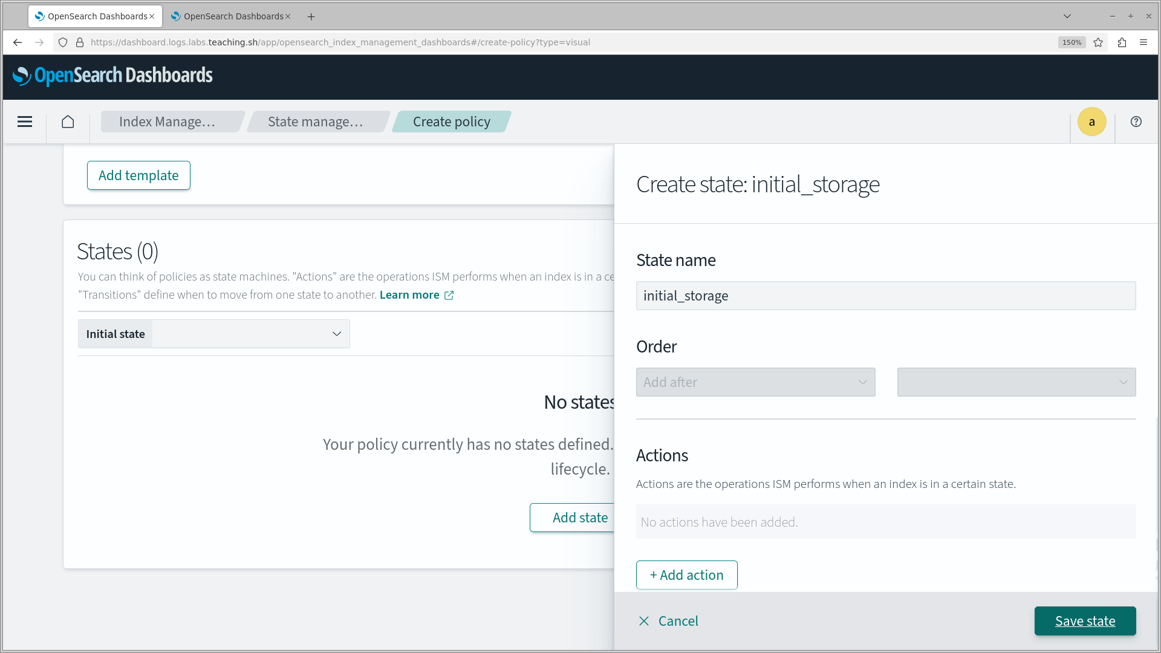Image resolution: width=1161 pixels, height=653 pixels.
Task: Click the Cancel X icon
Action: (x=644, y=621)
